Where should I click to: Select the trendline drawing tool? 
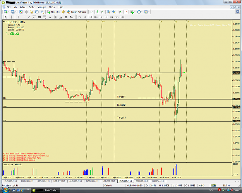(29, 17)
